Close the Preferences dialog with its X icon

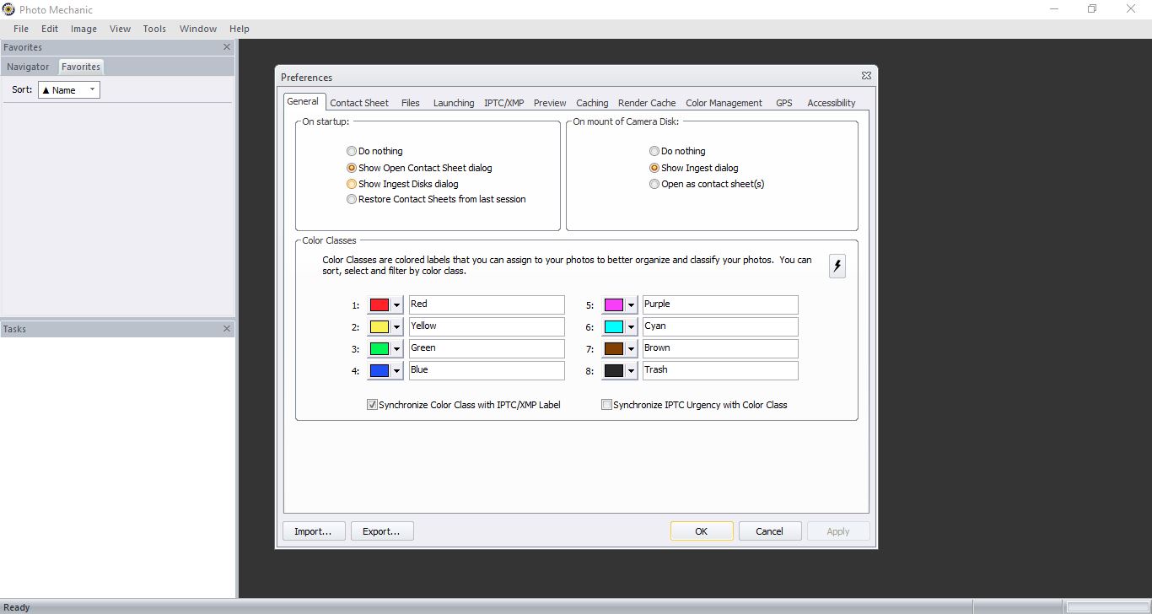[x=866, y=76]
